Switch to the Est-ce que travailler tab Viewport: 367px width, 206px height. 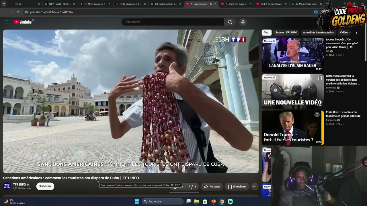(272, 4)
